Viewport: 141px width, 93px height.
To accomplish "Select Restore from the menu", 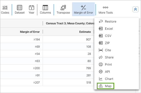I will tap(108, 22).
